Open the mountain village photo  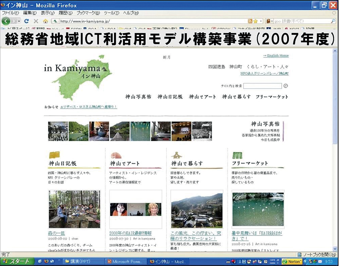coord(197,209)
